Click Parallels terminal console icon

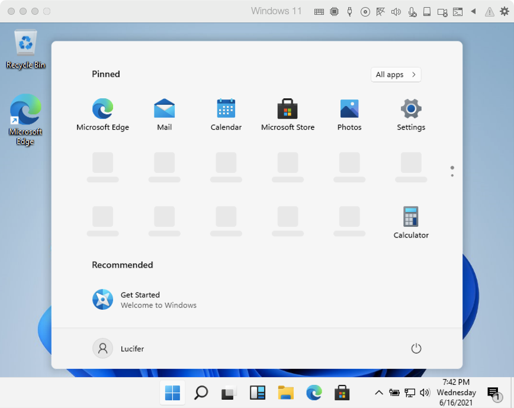click(458, 12)
